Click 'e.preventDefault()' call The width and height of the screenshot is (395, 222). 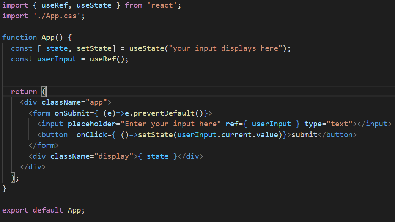pos(164,113)
